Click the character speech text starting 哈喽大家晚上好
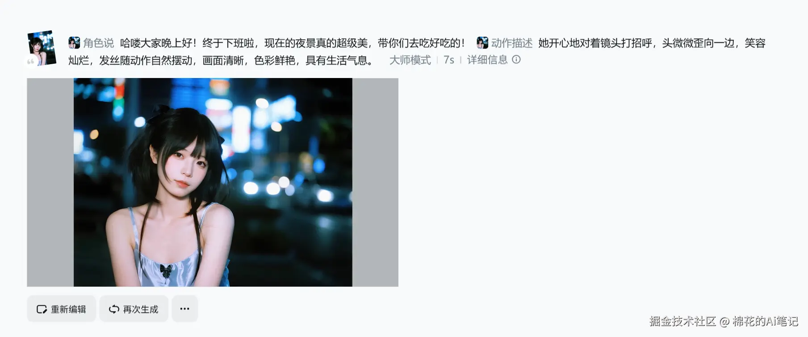The image size is (808, 337). tap(293, 43)
